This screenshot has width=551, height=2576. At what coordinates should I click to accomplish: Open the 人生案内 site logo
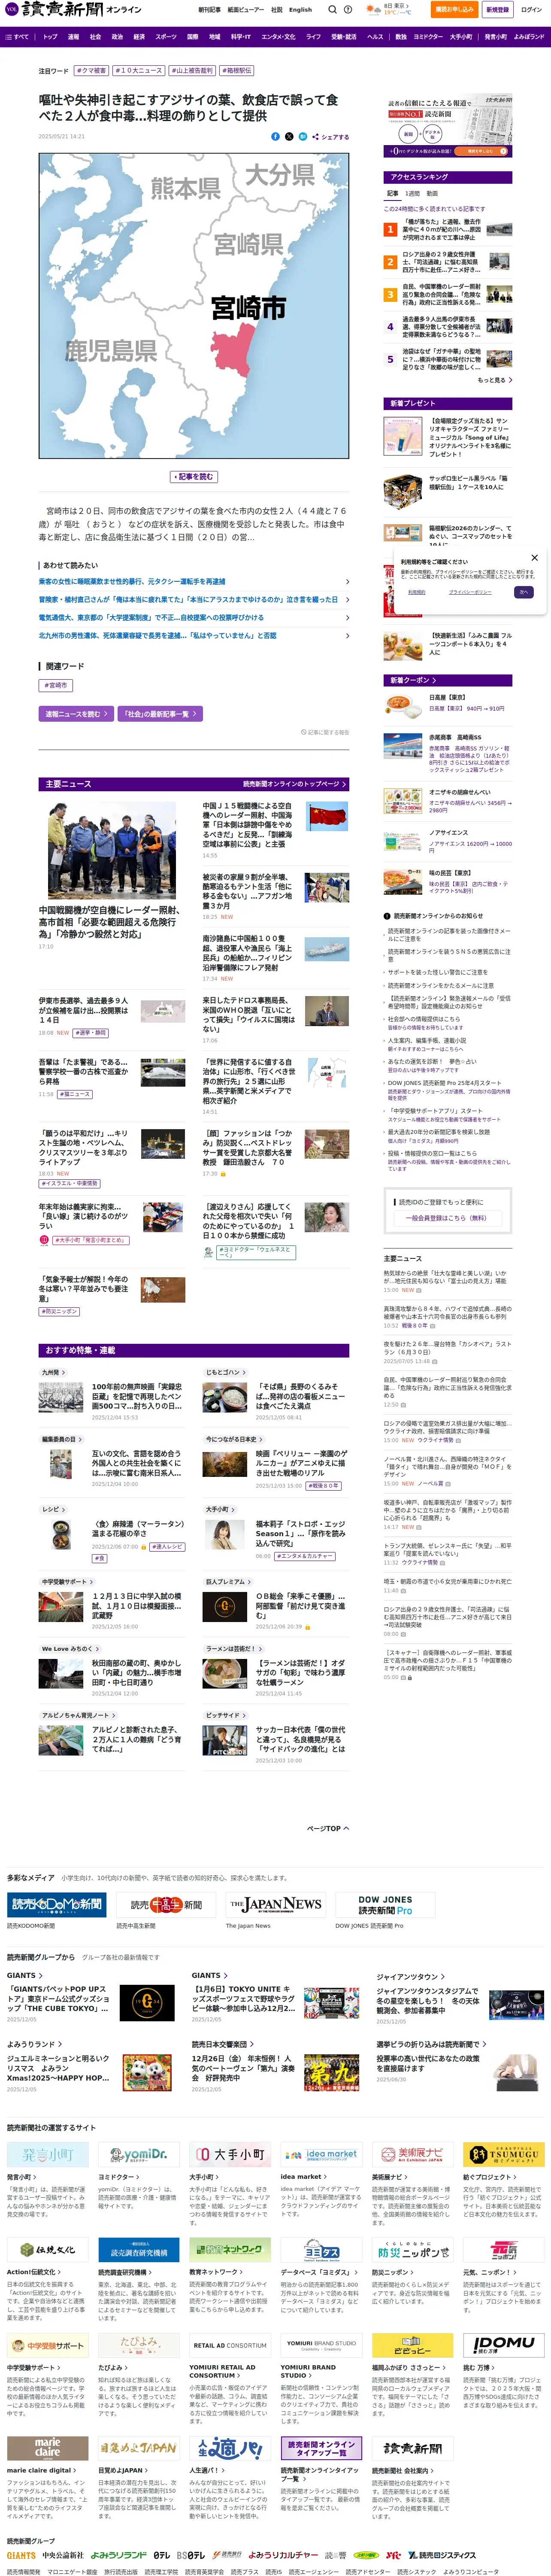(230, 2448)
